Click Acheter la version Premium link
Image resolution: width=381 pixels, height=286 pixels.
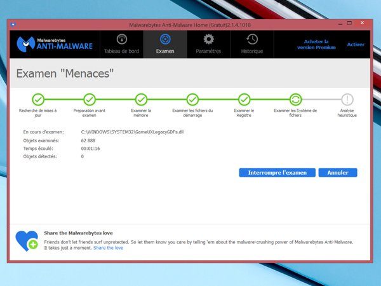coord(316,44)
